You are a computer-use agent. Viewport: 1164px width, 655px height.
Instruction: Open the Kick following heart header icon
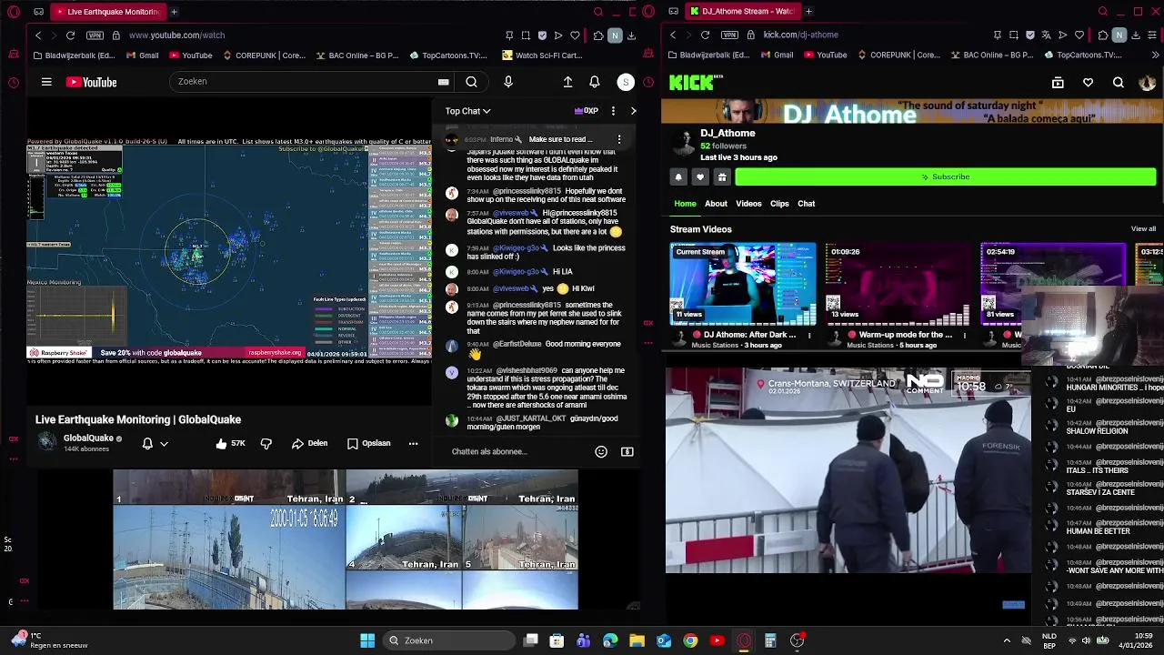tap(1088, 83)
